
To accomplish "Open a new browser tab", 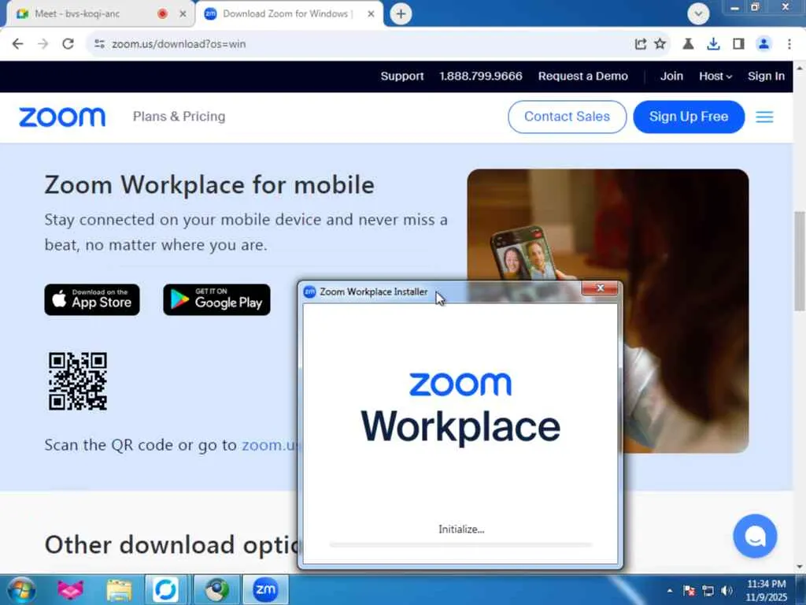I will click(x=401, y=14).
